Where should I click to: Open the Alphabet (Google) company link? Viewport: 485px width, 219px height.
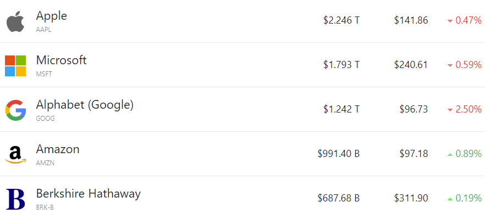coord(85,105)
